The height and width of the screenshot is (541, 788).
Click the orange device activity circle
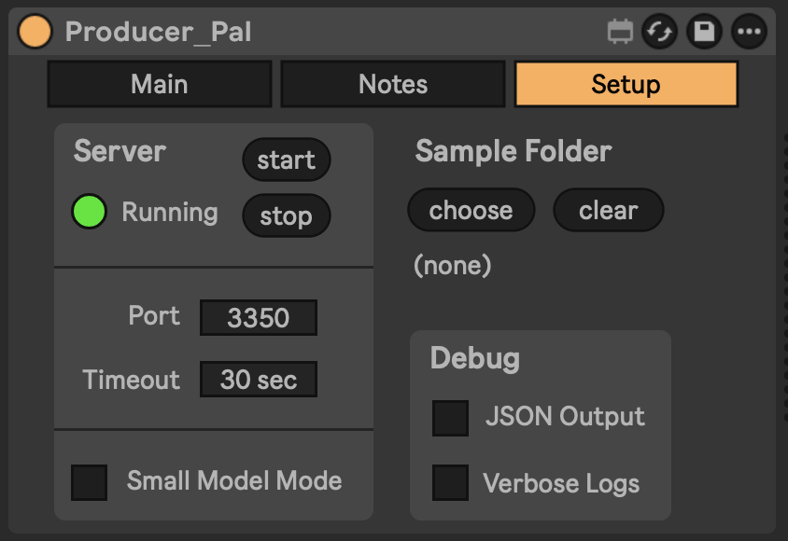pyautogui.click(x=35, y=31)
